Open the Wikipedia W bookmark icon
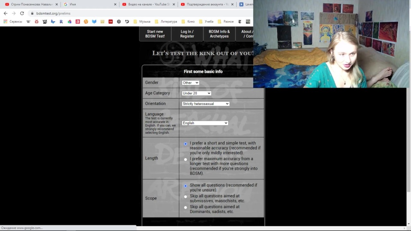Image resolution: width=411 pixels, height=231 pixels. point(28,21)
